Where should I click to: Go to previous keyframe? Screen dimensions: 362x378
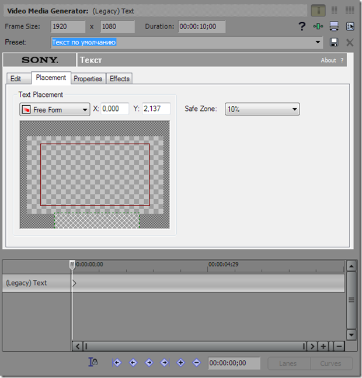133,362
